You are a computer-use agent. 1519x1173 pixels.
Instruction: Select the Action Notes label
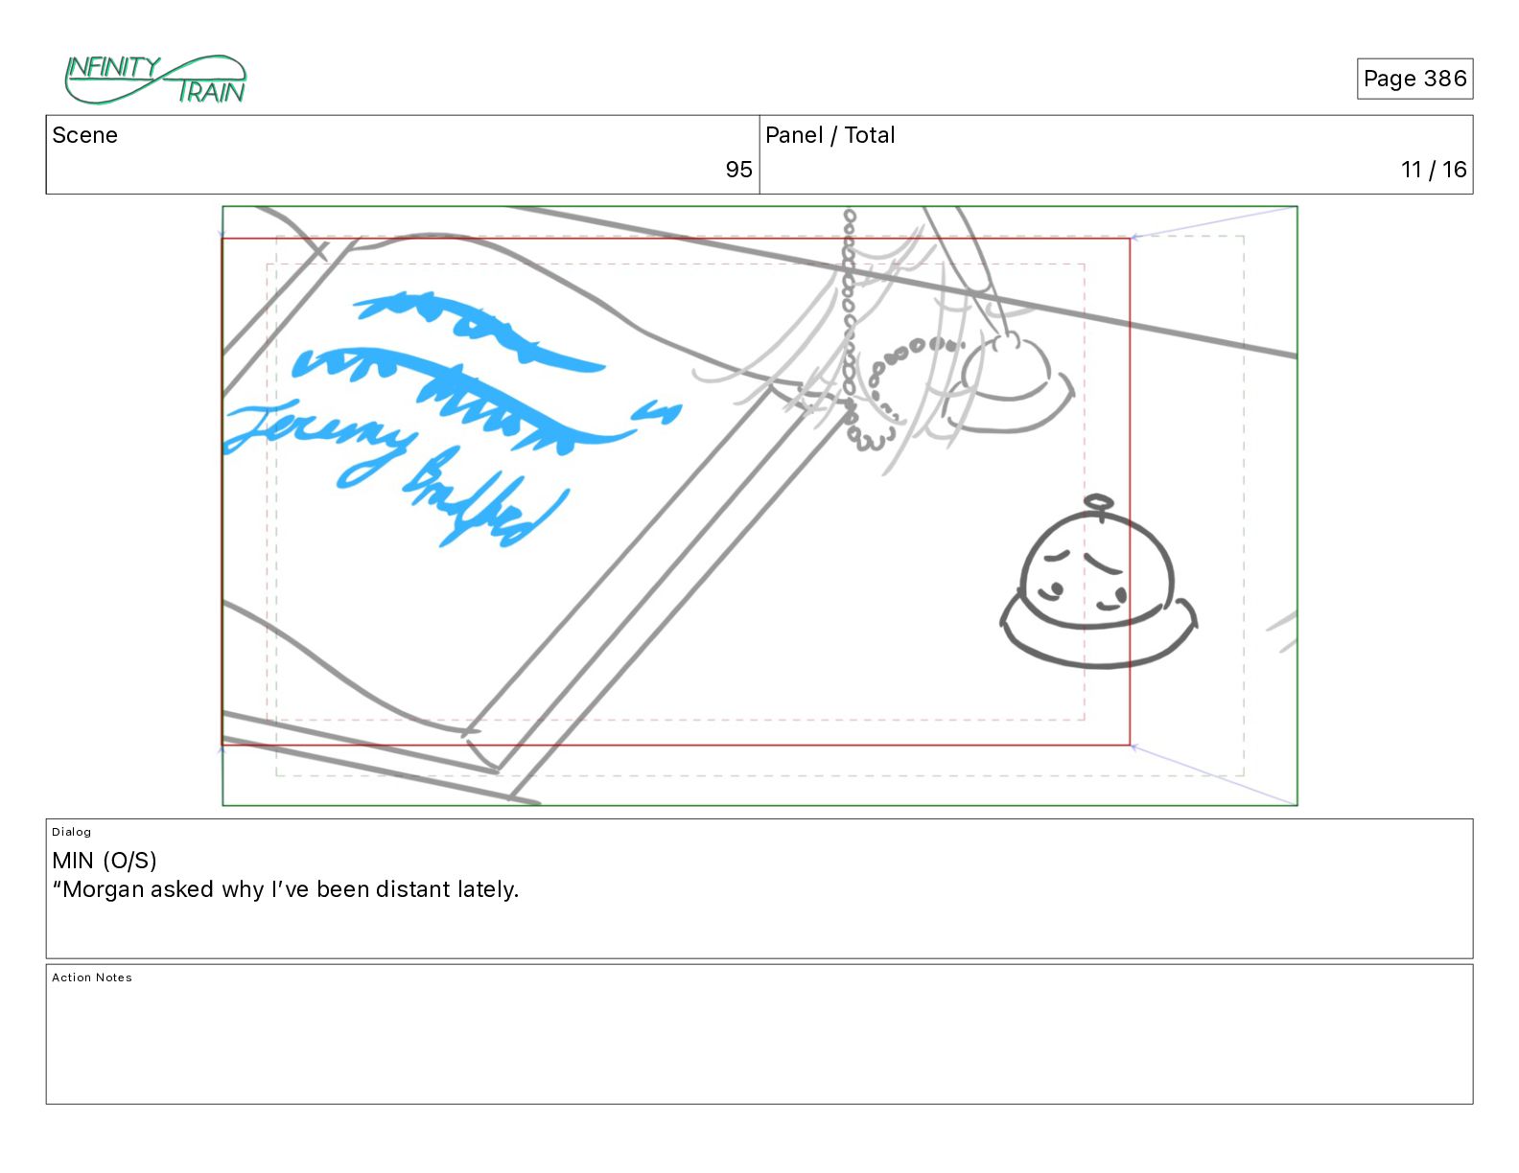click(x=92, y=977)
